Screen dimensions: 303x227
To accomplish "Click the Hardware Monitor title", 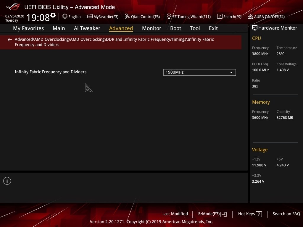I will (x=278, y=28).
